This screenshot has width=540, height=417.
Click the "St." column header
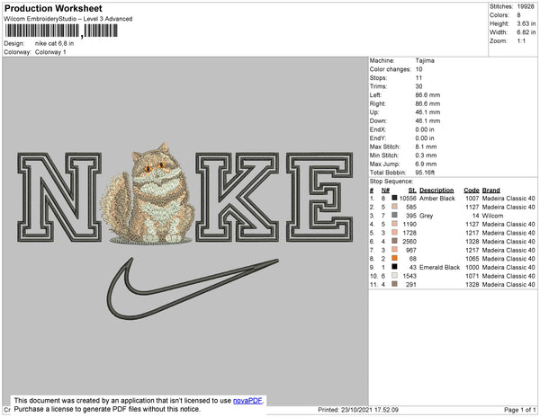pos(412,191)
